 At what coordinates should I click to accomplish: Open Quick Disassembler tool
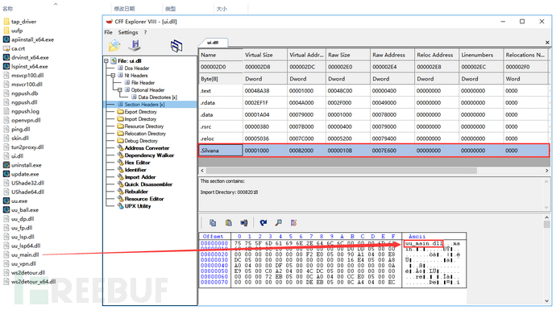coord(148,184)
